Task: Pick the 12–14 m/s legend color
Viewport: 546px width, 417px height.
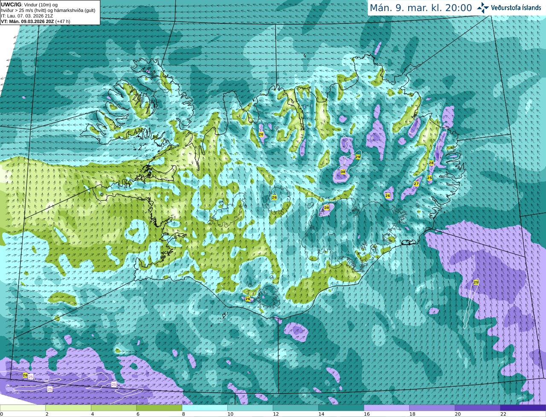Action: [296, 408]
